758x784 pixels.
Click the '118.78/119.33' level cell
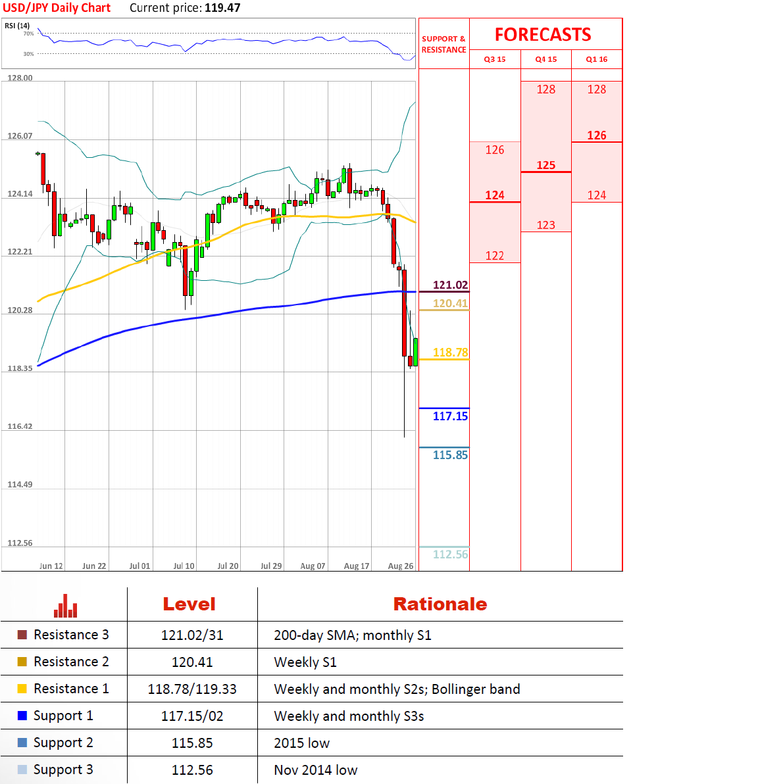click(192, 689)
